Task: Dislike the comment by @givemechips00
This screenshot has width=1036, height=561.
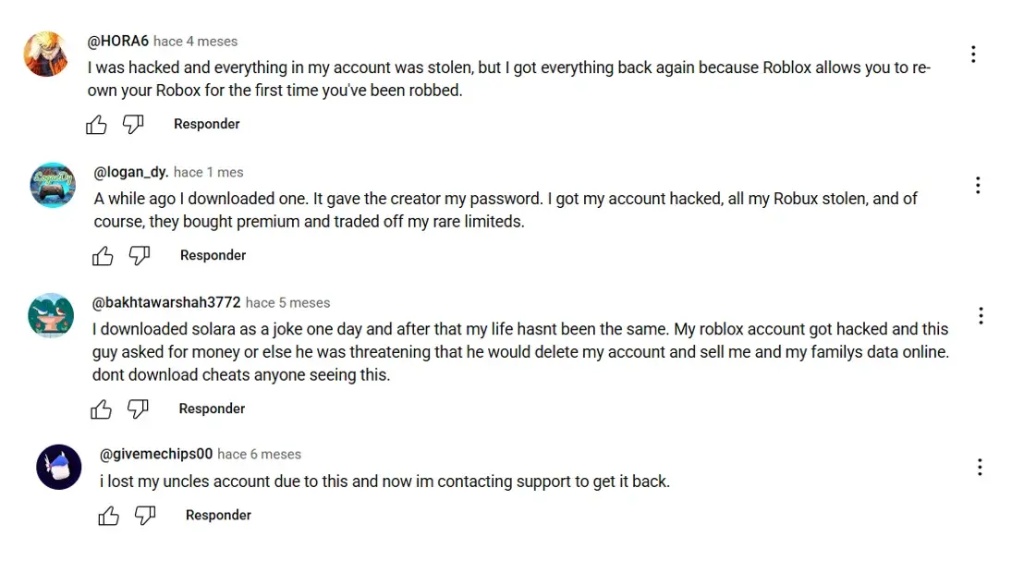Action: point(145,516)
